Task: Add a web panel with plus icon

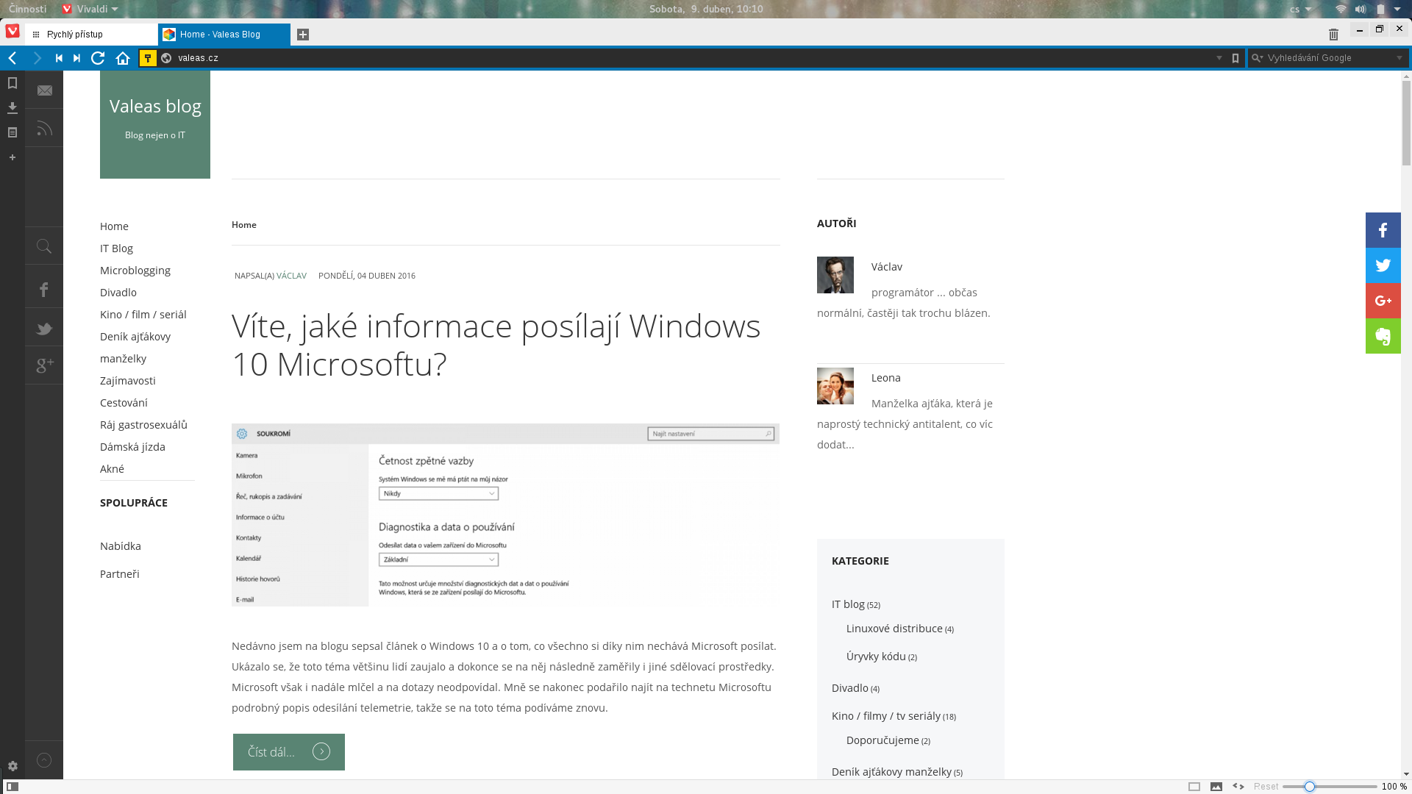Action: tap(13, 157)
